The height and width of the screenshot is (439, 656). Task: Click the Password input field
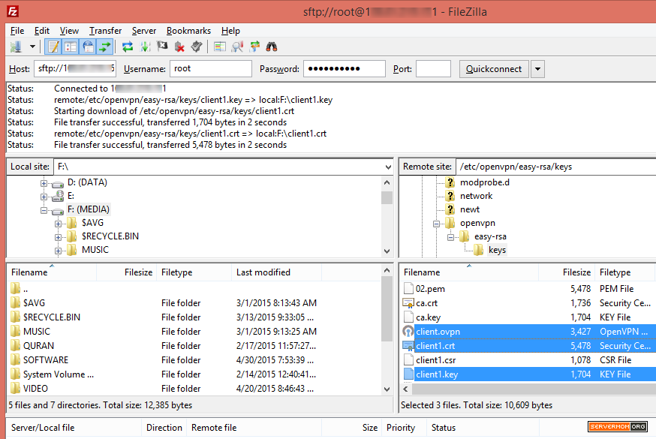pos(345,68)
